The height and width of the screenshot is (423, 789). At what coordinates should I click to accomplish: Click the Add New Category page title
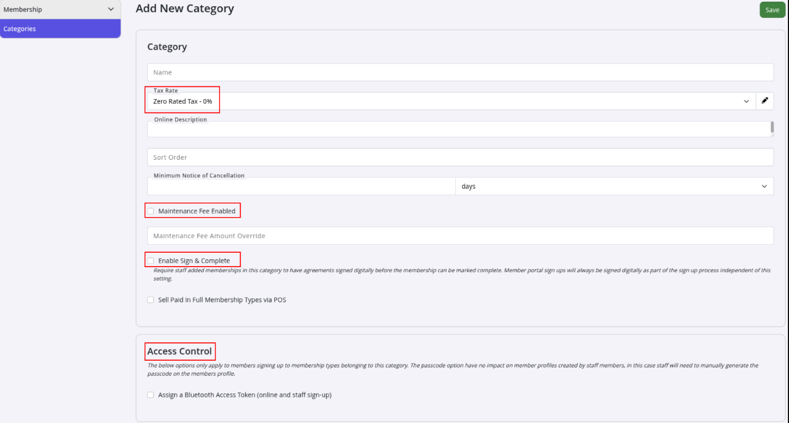(x=185, y=8)
